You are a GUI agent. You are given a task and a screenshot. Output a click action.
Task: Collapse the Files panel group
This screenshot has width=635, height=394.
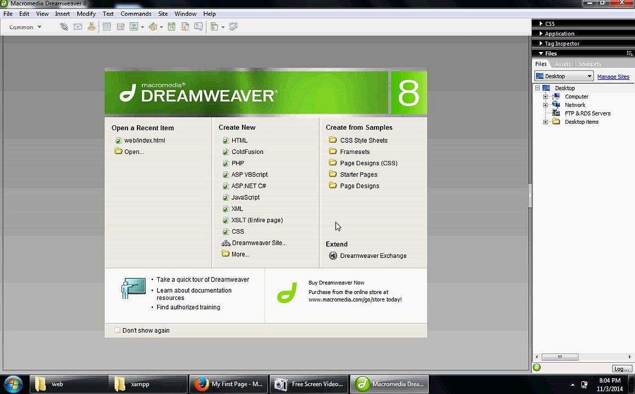coord(541,54)
